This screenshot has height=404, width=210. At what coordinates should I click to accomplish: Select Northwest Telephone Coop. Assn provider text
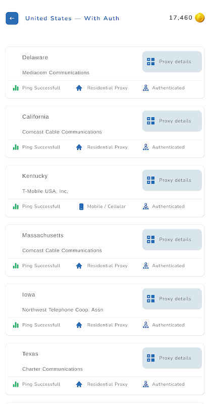click(x=63, y=310)
